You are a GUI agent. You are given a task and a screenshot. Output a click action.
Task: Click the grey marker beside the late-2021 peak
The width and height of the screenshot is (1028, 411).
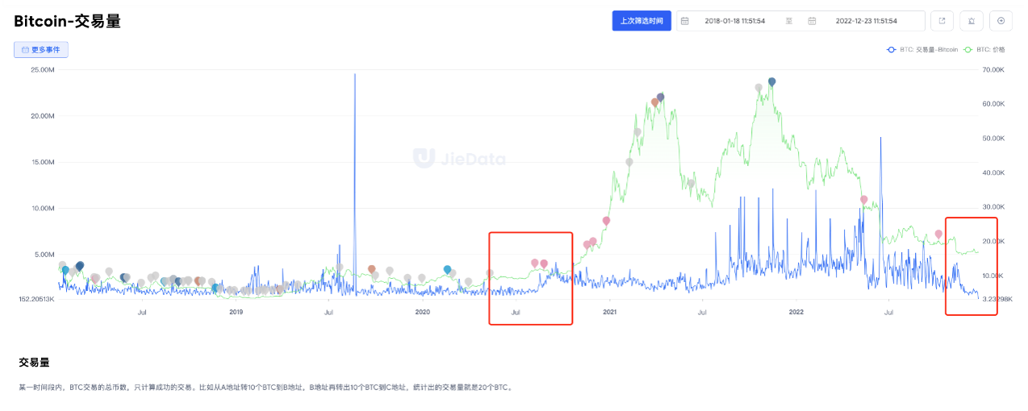(758, 87)
